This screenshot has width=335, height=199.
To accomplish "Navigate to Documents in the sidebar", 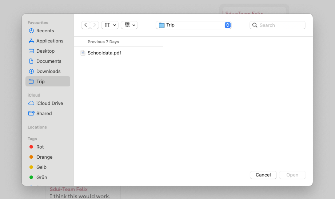I will (x=49, y=61).
